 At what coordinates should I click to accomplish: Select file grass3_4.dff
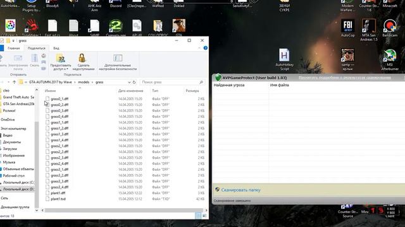coord(59,187)
